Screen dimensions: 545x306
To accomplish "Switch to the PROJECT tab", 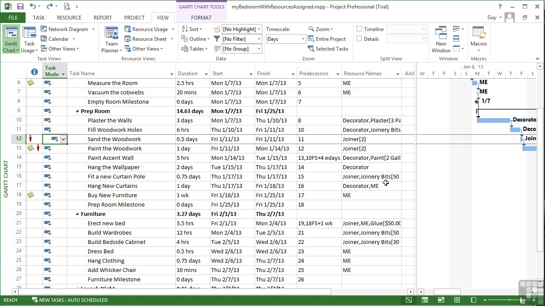I will point(135,17).
